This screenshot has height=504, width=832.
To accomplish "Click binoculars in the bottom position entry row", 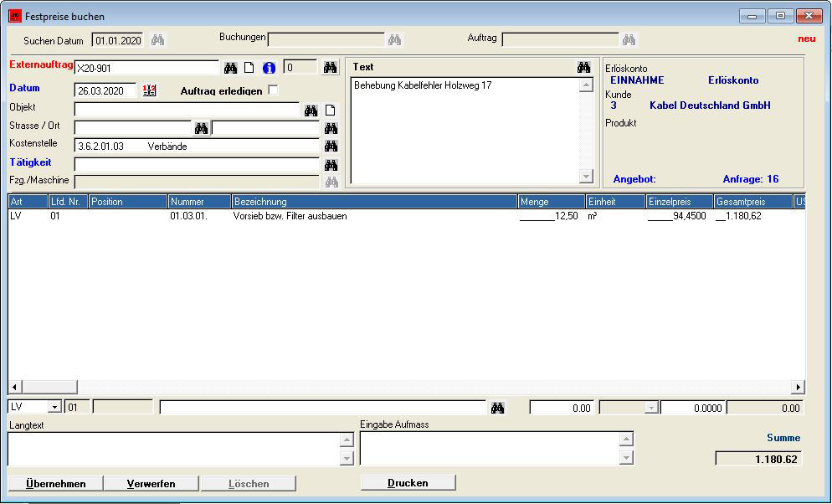I will pyautogui.click(x=498, y=408).
